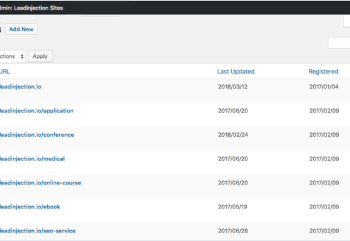Image resolution: width=350 pixels, height=241 pixels.
Task: Select the 2017/01/04 registered date cell
Action: 323,87
